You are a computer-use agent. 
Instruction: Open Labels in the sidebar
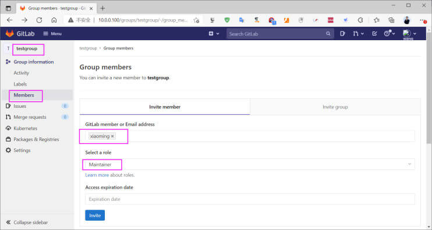[20, 84]
